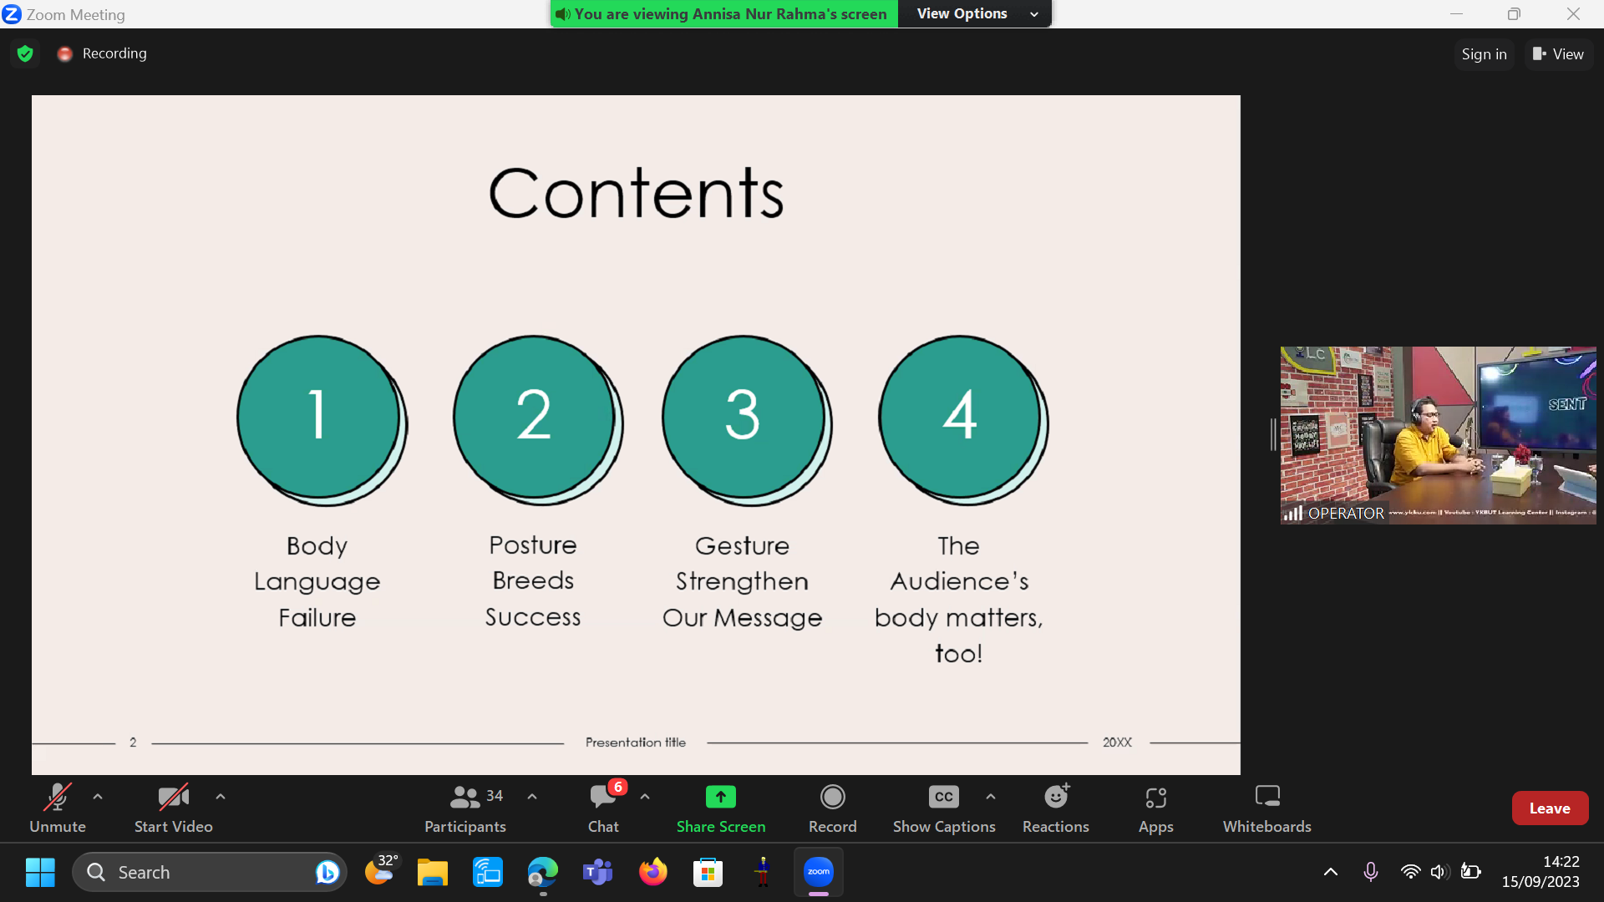Click the Sign in button
This screenshot has width=1604, height=902.
pos(1484,54)
